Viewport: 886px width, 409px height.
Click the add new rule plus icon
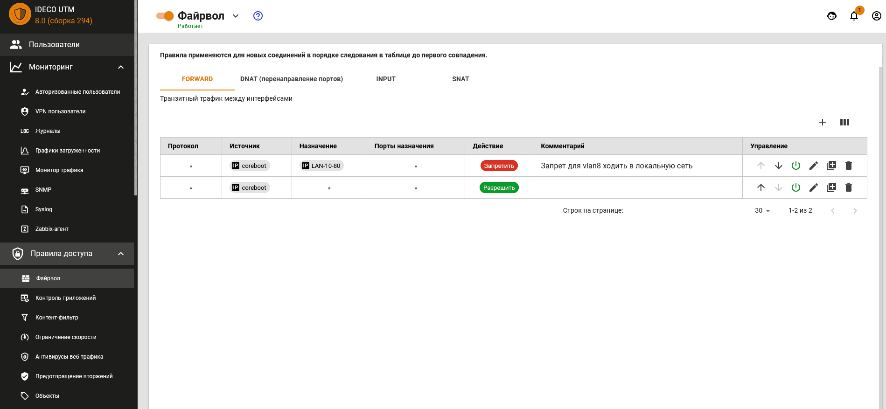point(823,122)
